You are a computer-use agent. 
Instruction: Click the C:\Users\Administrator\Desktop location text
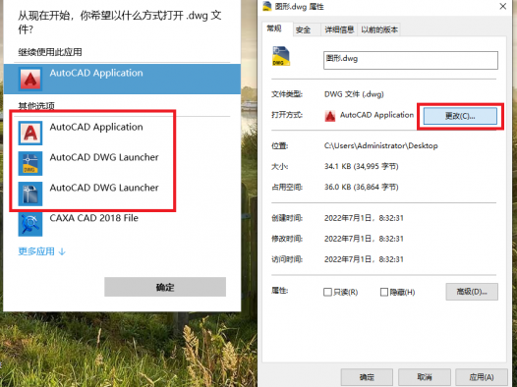click(x=380, y=146)
